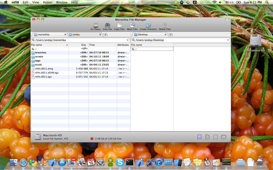Image resolution: width=273 pixels, height=170 pixels.
Task: Click the Move Files toolbar icon
Action: coord(132,26)
